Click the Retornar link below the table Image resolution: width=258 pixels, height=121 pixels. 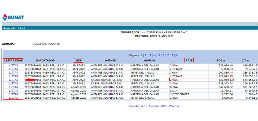point(174,106)
